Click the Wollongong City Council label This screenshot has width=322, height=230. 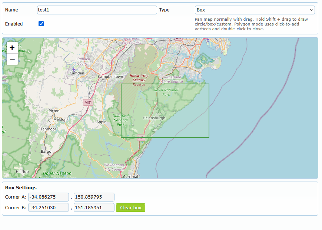114,167
